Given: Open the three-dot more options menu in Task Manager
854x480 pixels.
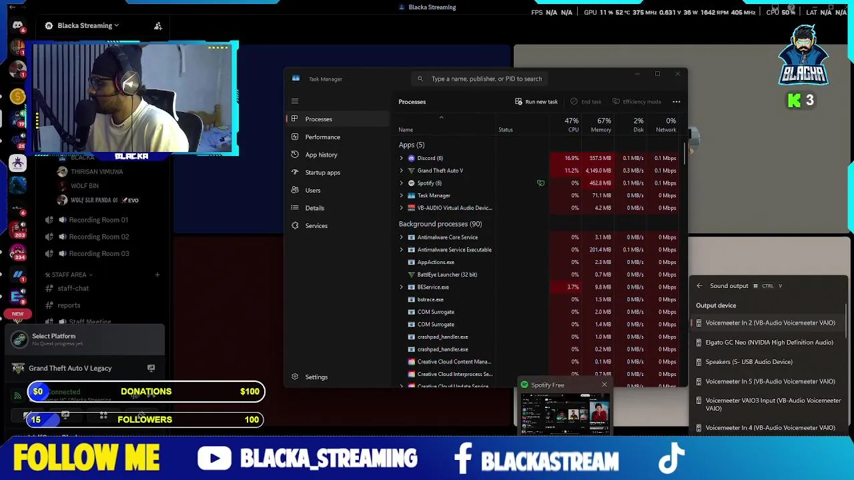Looking at the screenshot, I should point(677,102).
